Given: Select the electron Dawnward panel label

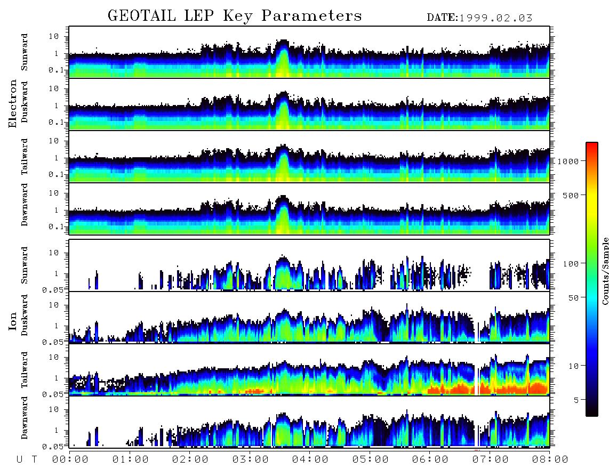Looking at the screenshot, I should pyautogui.click(x=25, y=205).
